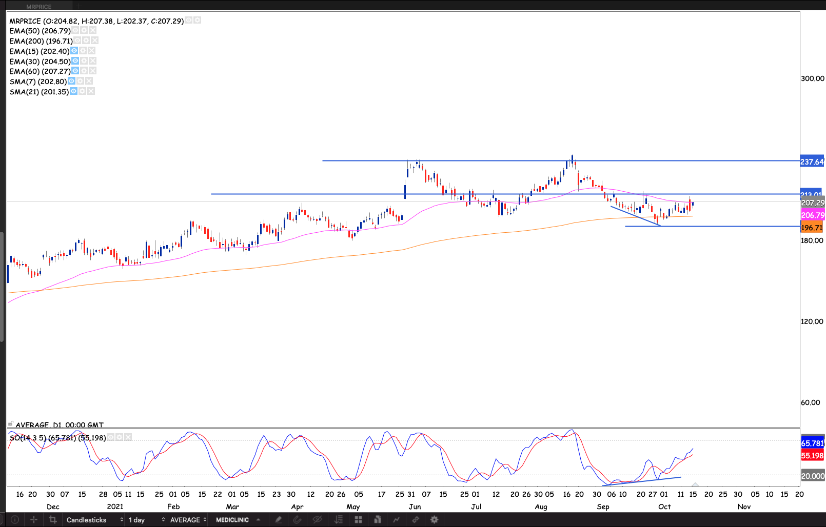The height and width of the screenshot is (527, 826).
Task: Add a new chart tab with plus
Action: point(79,6)
